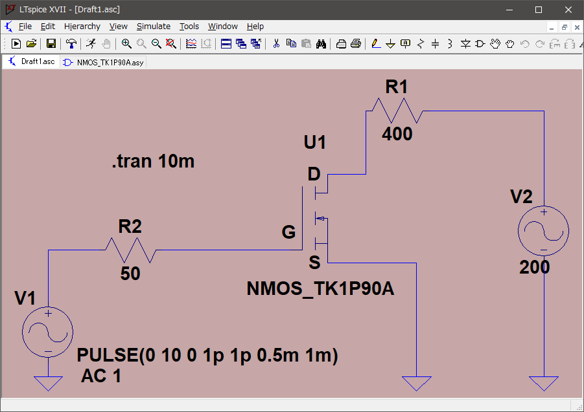Select the MOSFET transistor symbol
This screenshot has width=584, height=412.
(316, 219)
